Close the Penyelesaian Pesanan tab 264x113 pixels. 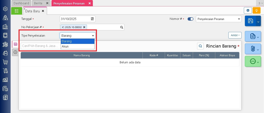(x=89, y=3)
